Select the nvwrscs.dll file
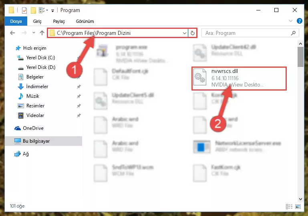 tap(239, 78)
